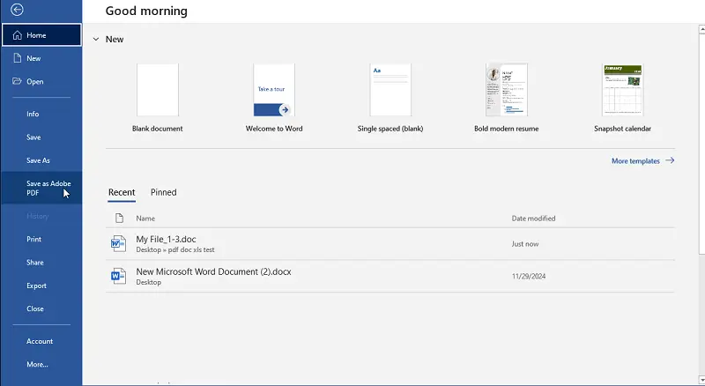The height and width of the screenshot is (386, 705).
Task: Open the Bold modern resume template
Action: (506, 98)
